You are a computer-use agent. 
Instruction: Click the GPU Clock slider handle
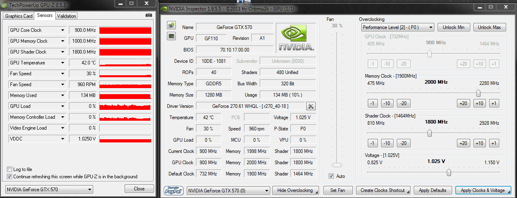pyautogui.click(x=429, y=54)
